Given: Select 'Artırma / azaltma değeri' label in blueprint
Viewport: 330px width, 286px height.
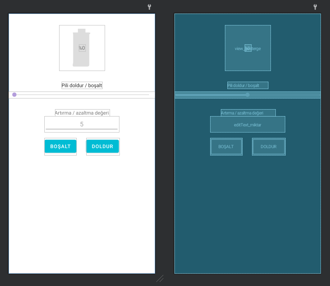Looking at the screenshot, I should point(248,113).
